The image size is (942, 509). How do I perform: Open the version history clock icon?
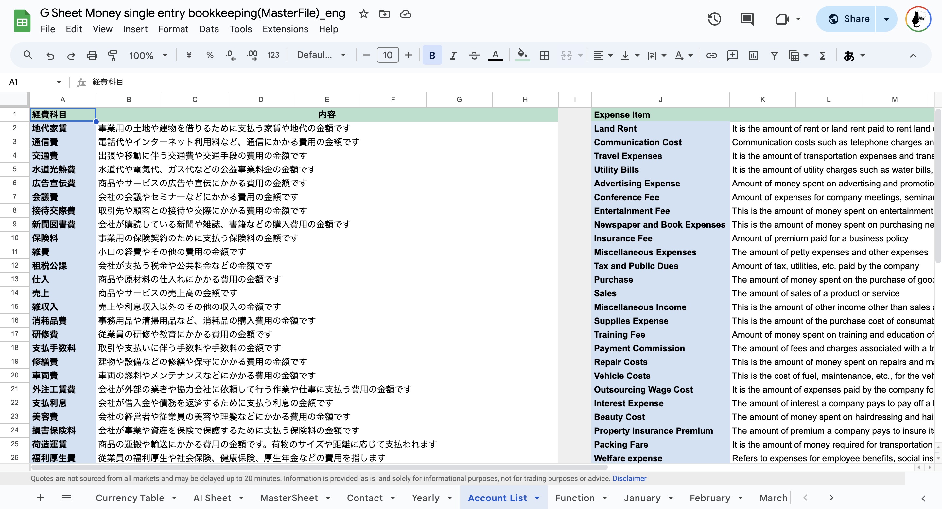tap(714, 19)
